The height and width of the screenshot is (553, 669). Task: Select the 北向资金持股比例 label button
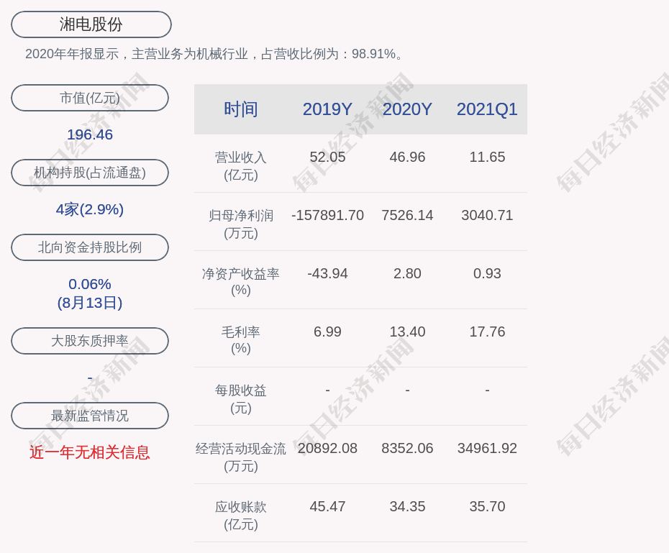click(x=90, y=247)
